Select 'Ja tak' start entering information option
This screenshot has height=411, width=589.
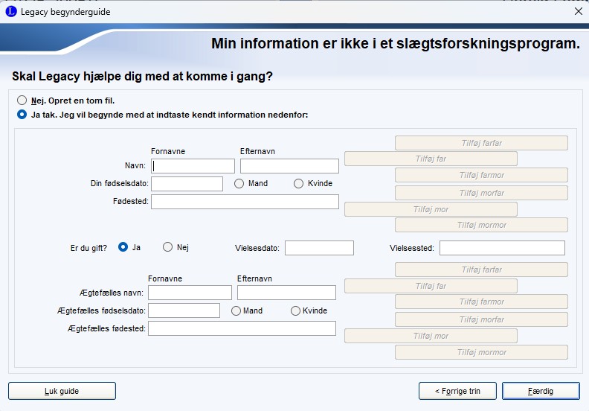22,115
